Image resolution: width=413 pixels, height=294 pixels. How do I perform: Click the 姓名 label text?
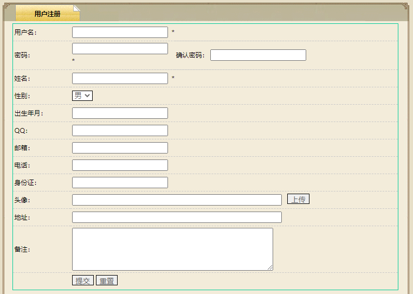click(22, 79)
